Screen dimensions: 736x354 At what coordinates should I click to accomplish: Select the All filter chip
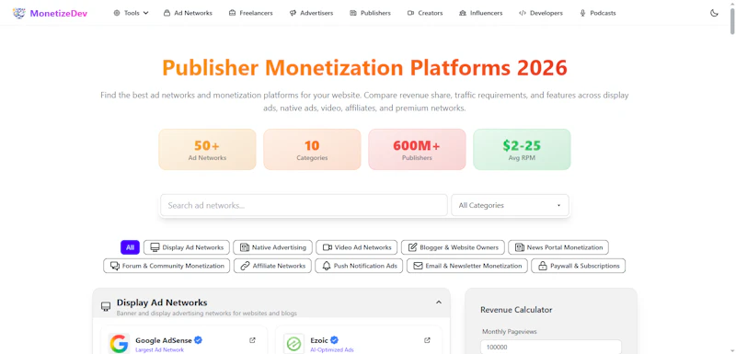click(130, 247)
